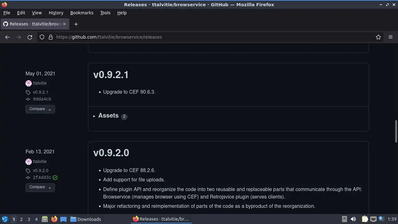Open tag v0.9.2.0 in the sidebar
The width and height of the screenshot is (398, 224).
tap(40, 170)
